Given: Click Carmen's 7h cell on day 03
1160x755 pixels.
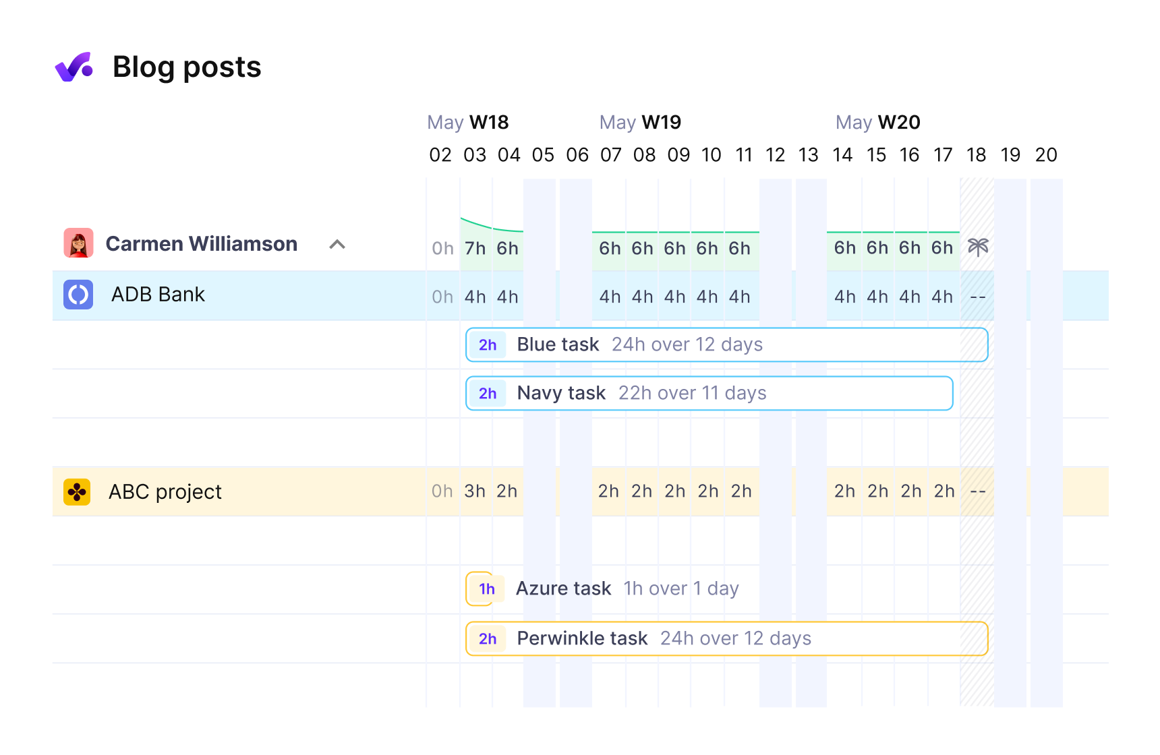Looking at the screenshot, I should pyautogui.click(x=475, y=249).
